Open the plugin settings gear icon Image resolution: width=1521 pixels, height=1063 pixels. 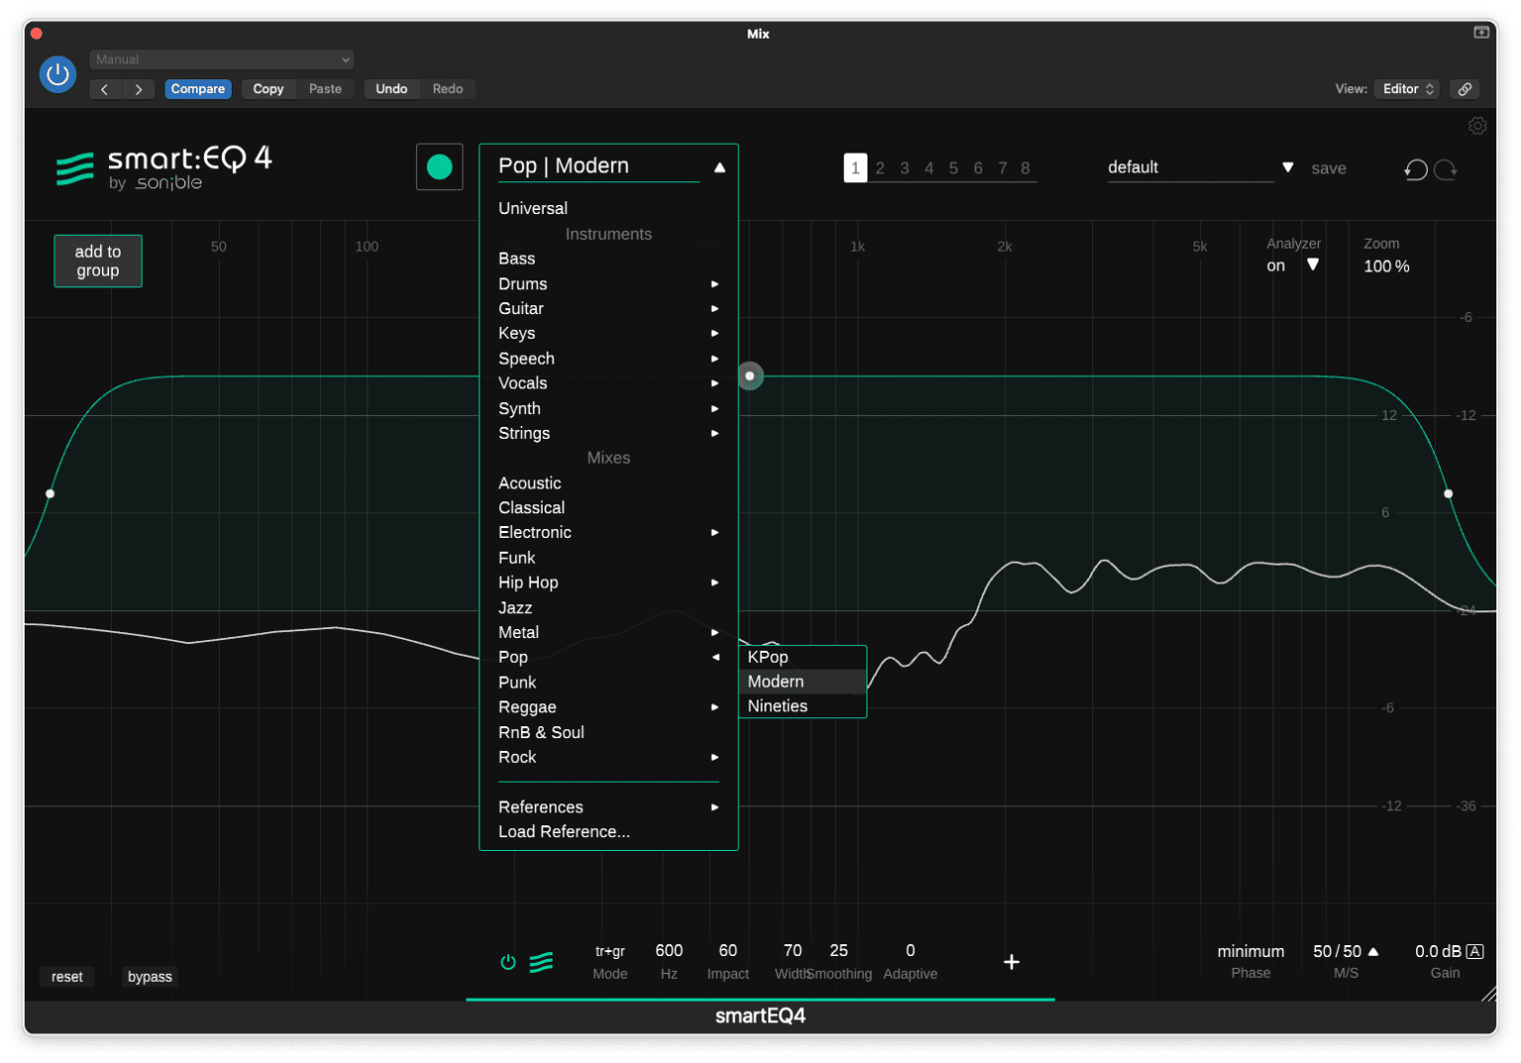tap(1477, 126)
